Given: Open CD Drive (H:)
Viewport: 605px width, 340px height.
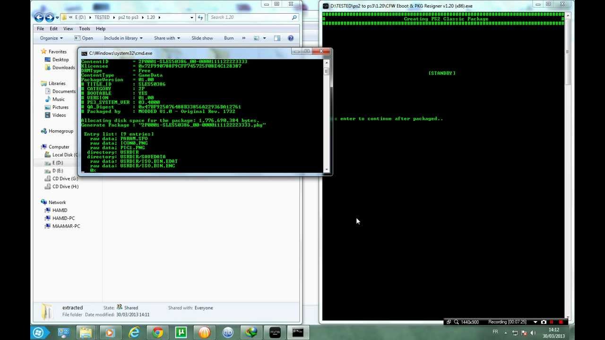Looking at the screenshot, I should (x=65, y=187).
